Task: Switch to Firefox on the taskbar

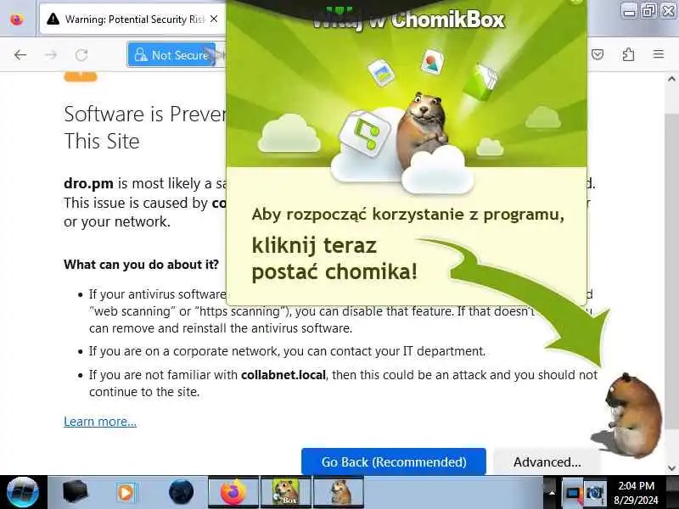Action: click(233, 492)
